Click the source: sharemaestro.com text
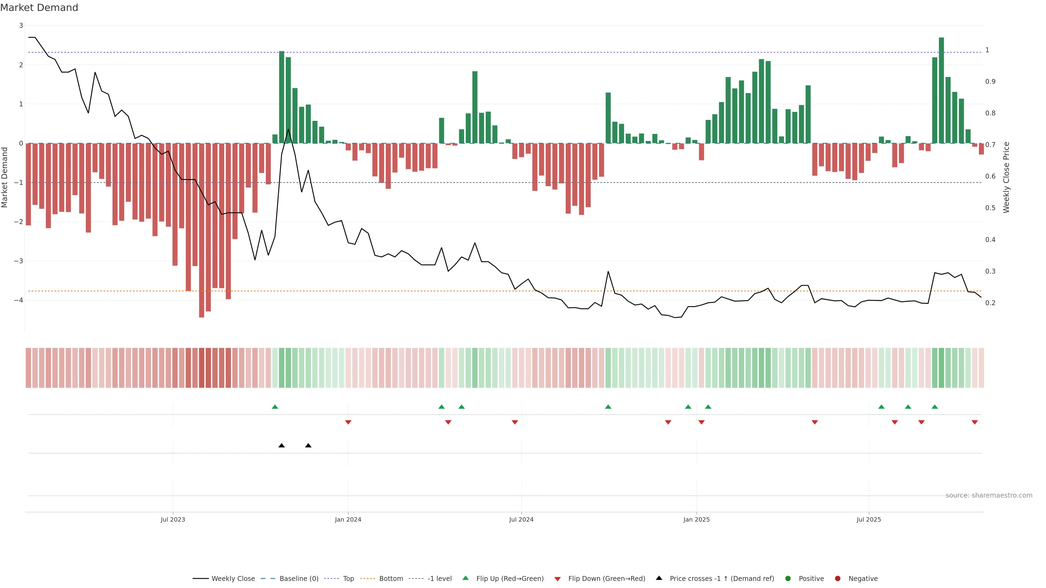1046x588 pixels. click(x=989, y=495)
